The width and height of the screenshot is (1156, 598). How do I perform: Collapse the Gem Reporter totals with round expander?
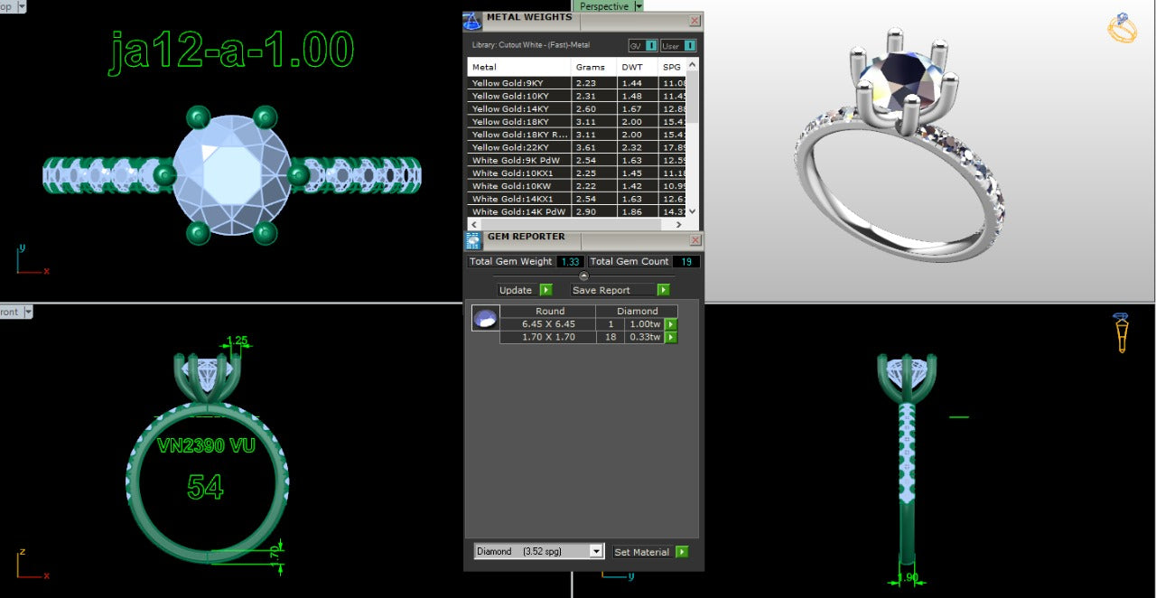pos(583,276)
